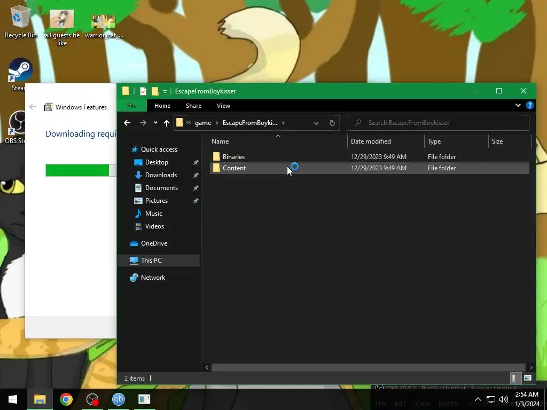547x410 pixels.
Task: Launch the OBS Studio desktop shortcut
Action: tap(18, 127)
